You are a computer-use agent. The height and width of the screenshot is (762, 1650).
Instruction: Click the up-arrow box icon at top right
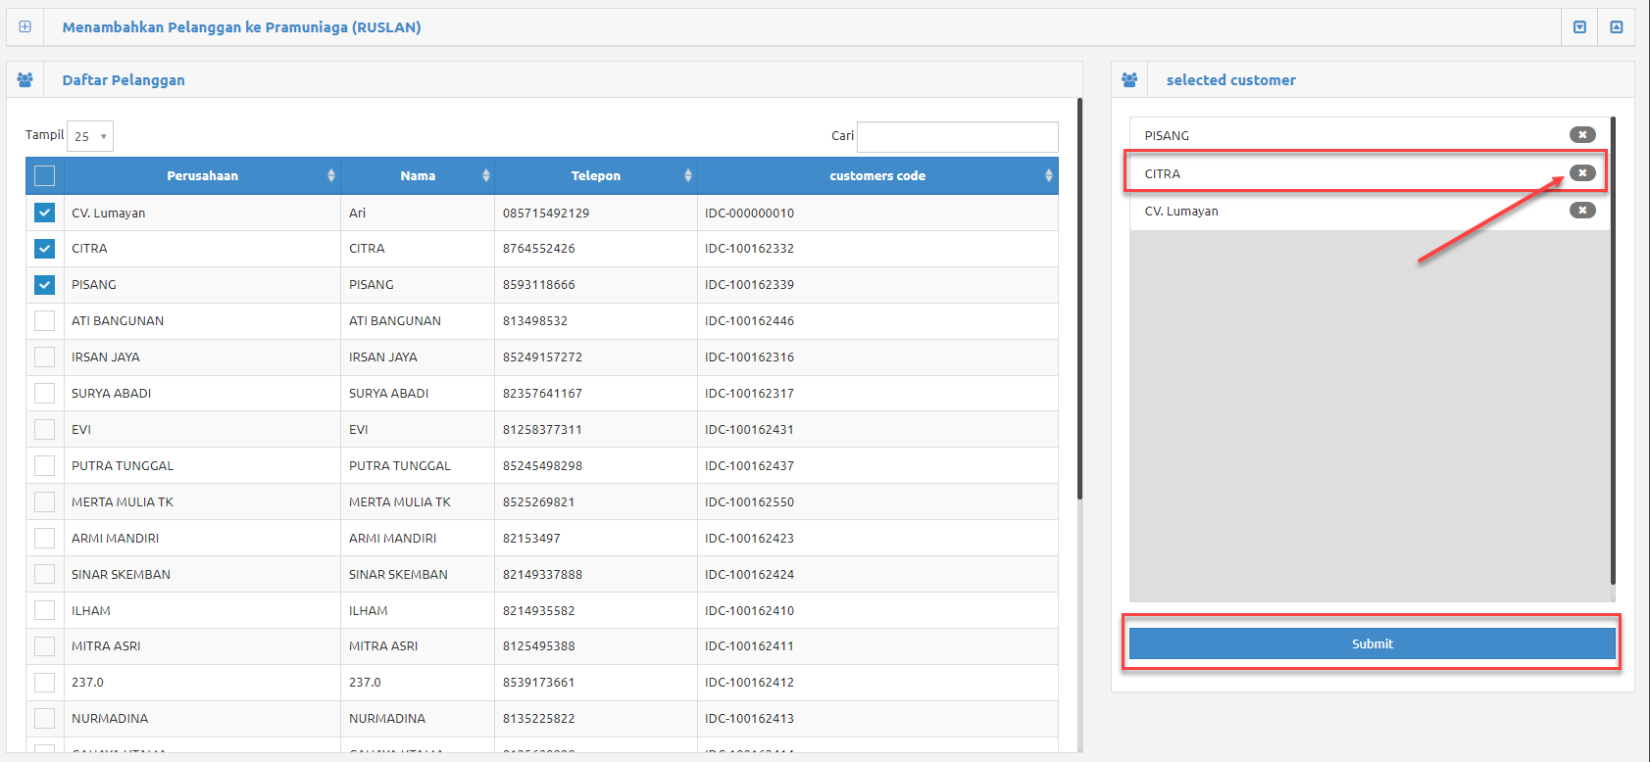(x=1617, y=27)
